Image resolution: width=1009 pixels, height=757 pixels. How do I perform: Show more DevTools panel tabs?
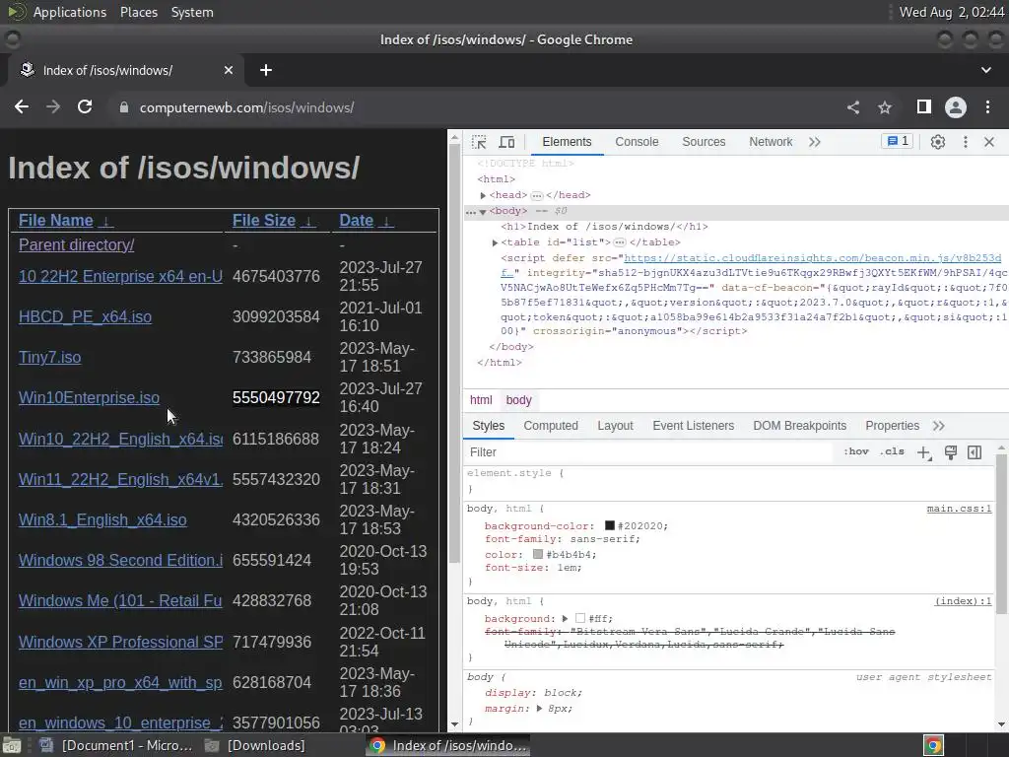815,142
